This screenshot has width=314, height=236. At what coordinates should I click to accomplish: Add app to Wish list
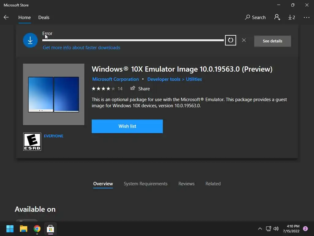127,126
